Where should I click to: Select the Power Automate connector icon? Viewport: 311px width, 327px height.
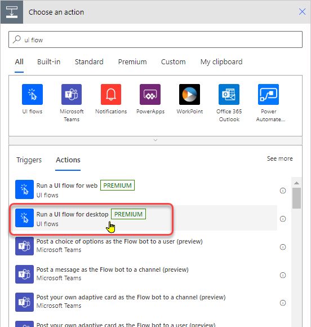click(x=268, y=95)
